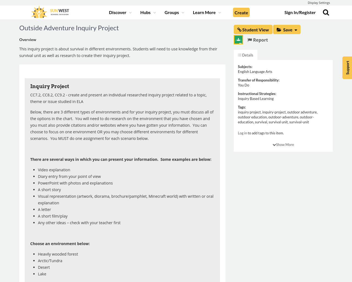Open Sign In/Register
Viewport: 352px width, 282px height.
[x=300, y=12]
